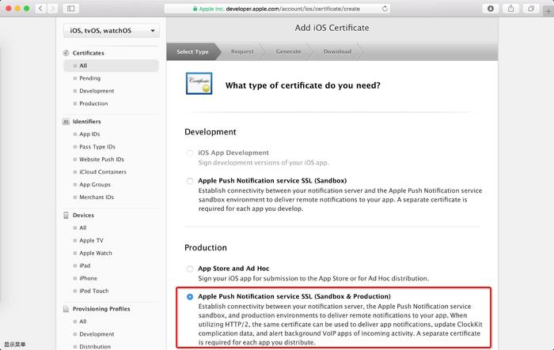The width and height of the screenshot is (554, 350).
Task: Reload the page with the refresh icon
Action: click(x=385, y=8)
